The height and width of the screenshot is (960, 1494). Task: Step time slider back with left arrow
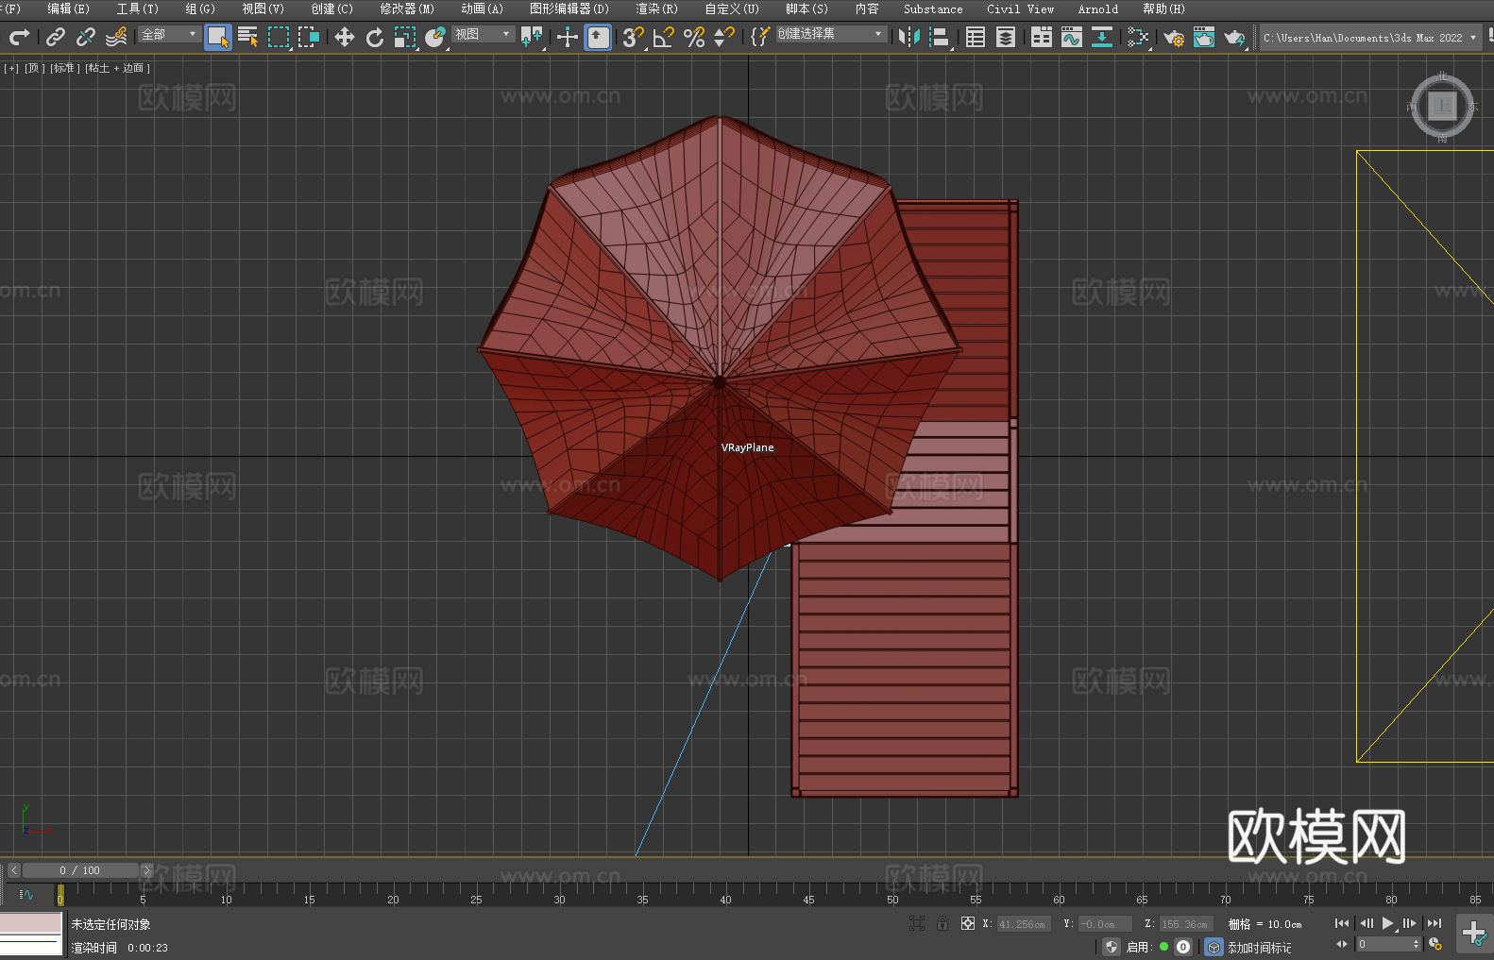click(x=13, y=870)
